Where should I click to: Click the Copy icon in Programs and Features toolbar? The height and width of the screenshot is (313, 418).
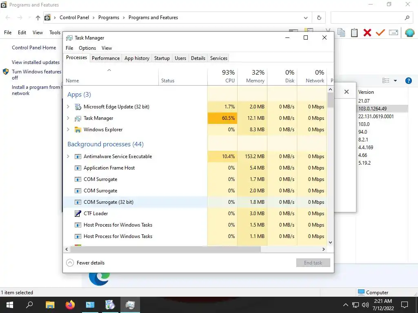pos(341,33)
